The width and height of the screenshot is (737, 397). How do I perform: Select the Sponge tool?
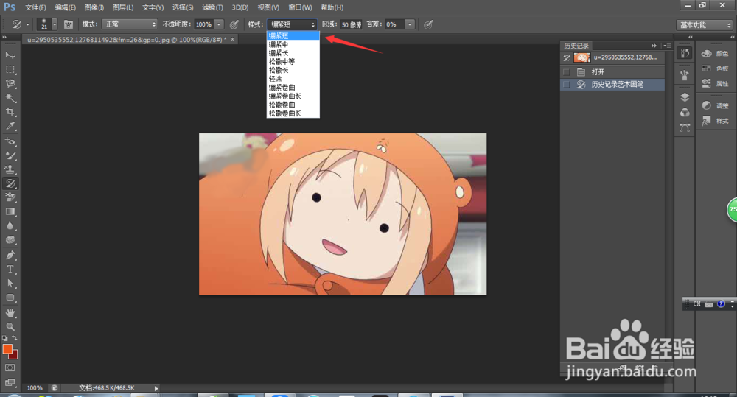pos(10,240)
